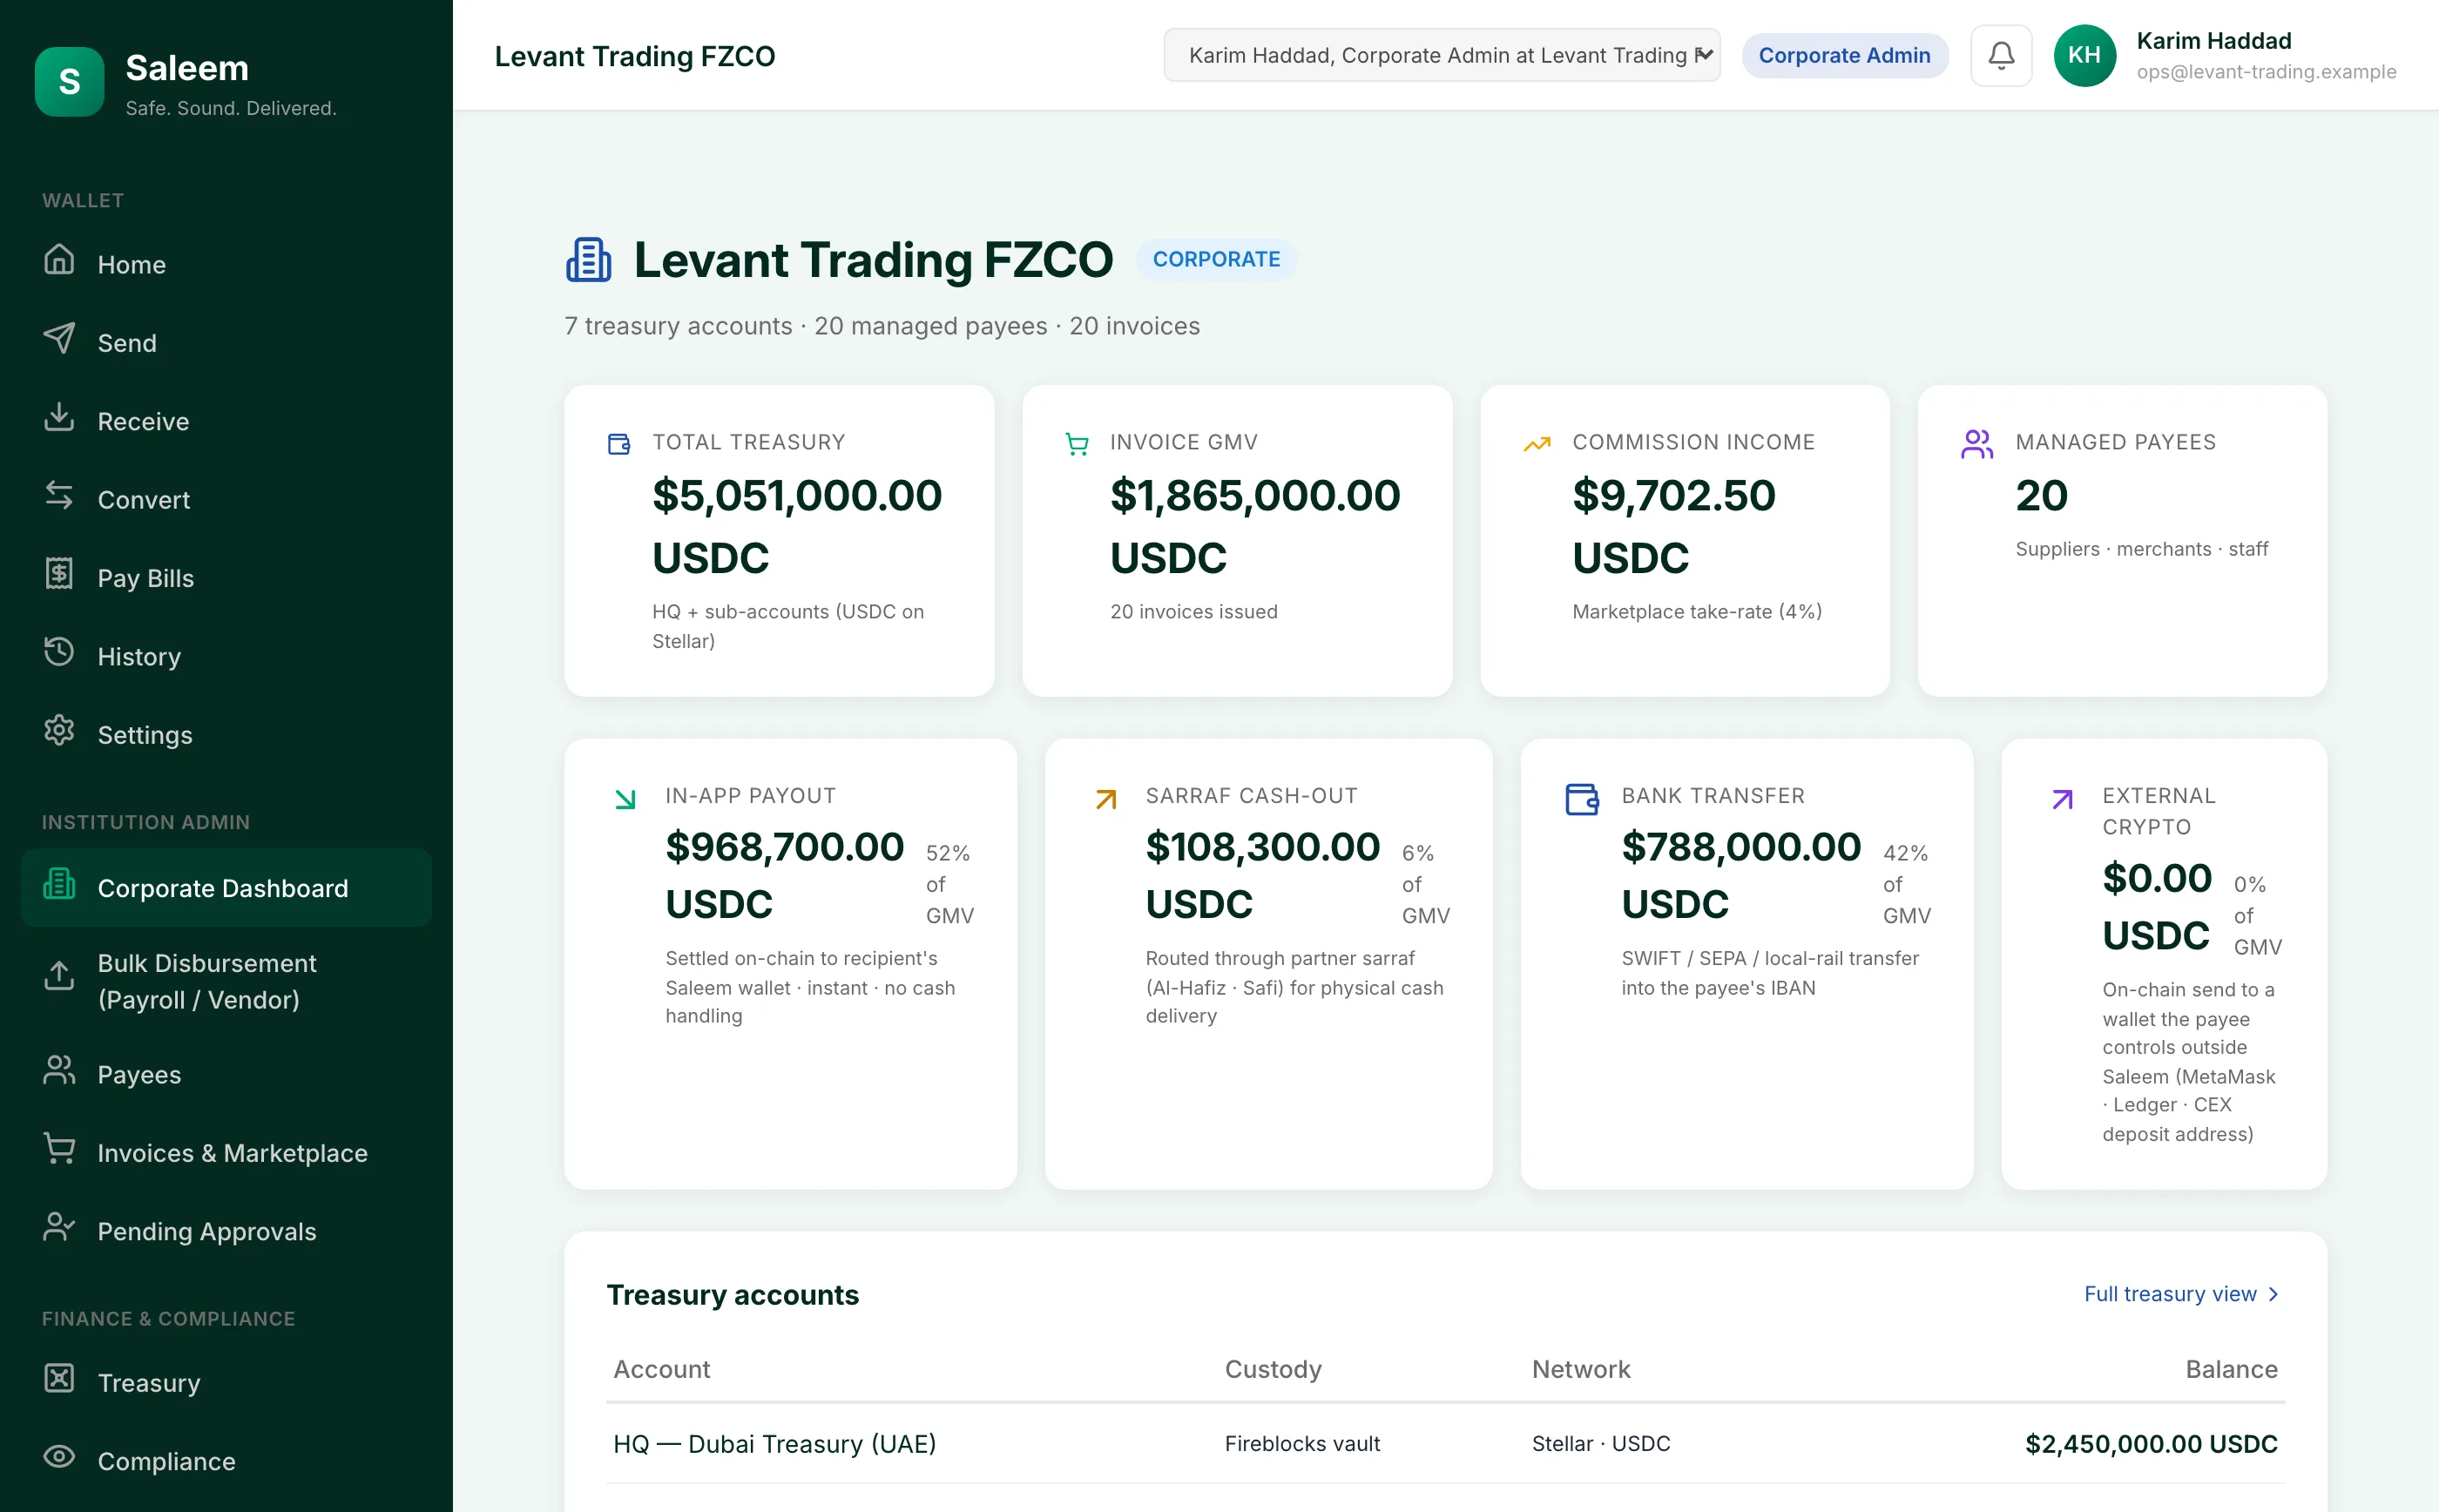Click the History clock icon
The height and width of the screenshot is (1512, 2439).
pos(59,652)
